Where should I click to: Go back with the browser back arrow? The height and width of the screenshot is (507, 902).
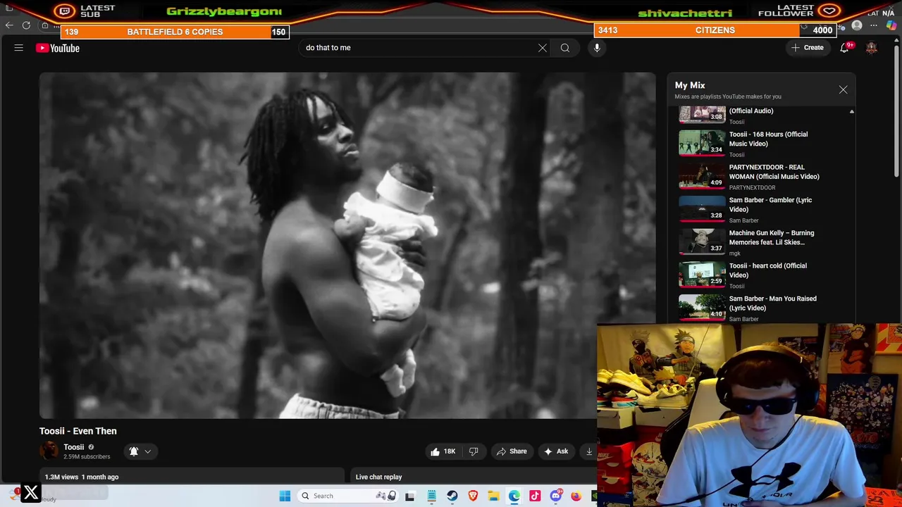(9, 25)
